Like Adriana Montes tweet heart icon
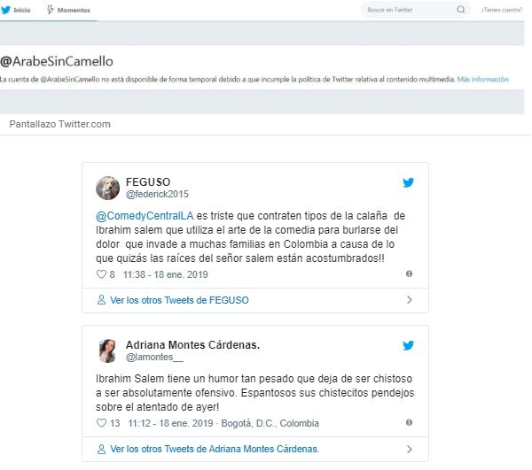The height and width of the screenshot is (470, 532). pos(100,423)
